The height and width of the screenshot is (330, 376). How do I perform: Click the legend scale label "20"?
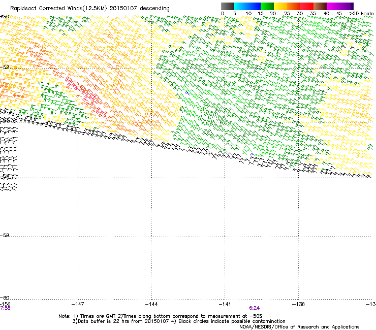[x=273, y=14]
